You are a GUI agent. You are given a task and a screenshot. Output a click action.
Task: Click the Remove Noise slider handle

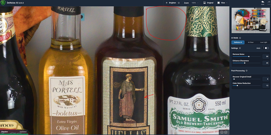249,56
